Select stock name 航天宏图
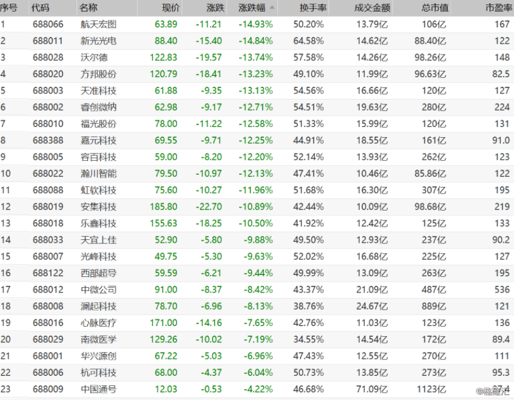This screenshot has height=400, width=514. coord(98,24)
